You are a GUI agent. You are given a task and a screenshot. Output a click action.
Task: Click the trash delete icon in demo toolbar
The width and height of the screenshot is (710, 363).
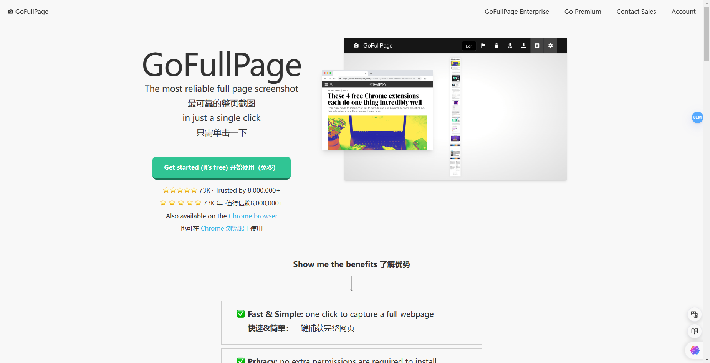[x=497, y=46]
